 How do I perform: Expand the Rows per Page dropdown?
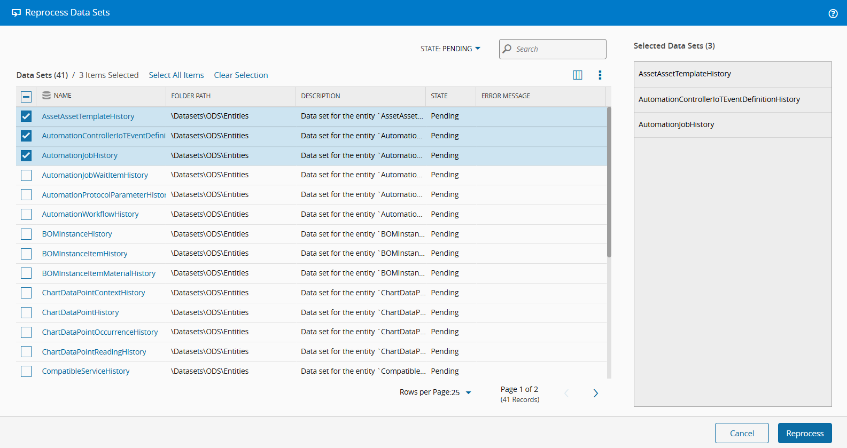pos(468,392)
